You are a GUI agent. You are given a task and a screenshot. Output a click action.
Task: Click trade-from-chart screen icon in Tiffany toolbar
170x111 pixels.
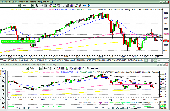coord(88,68)
